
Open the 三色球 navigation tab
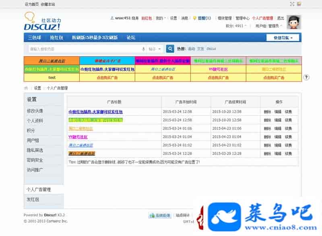pyautogui.click(x=35, y=38)
